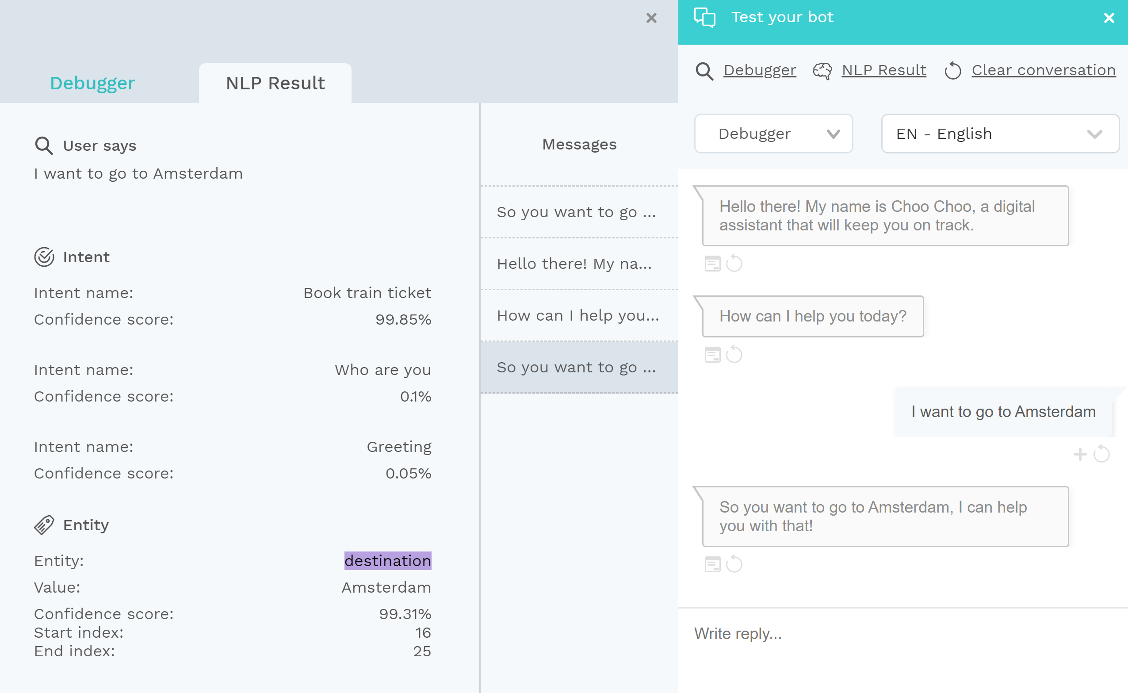Switch to the Debugger tab
Screen dimensions: 1128x693
click(x=92, y=84)
